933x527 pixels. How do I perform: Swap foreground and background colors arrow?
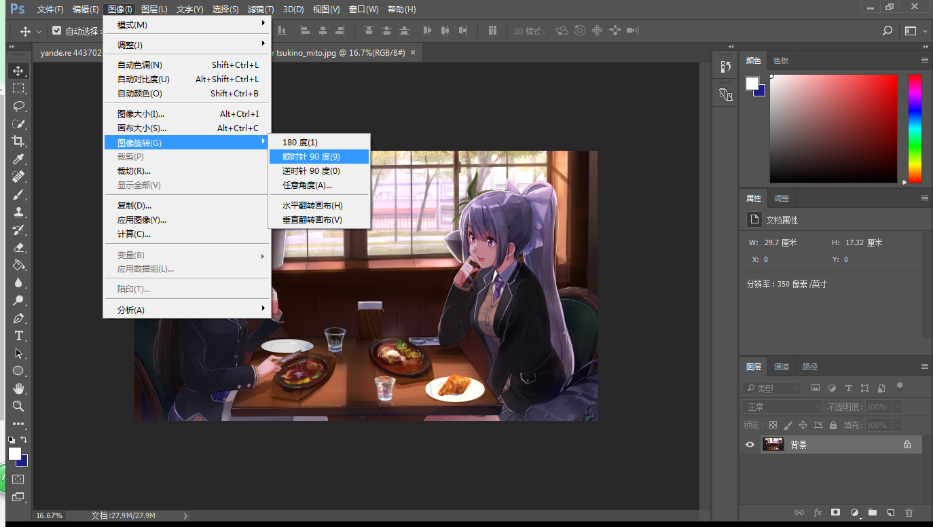[x=24, y=440]
